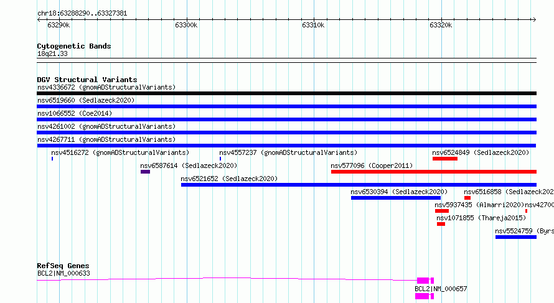Select the blue bar under nsv6519660

(x=286, y=106)
